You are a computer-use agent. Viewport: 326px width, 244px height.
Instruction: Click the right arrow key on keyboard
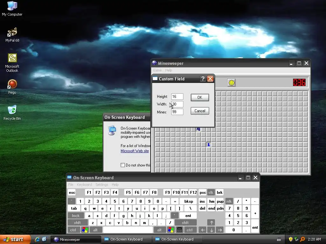(x=220, y=230)
